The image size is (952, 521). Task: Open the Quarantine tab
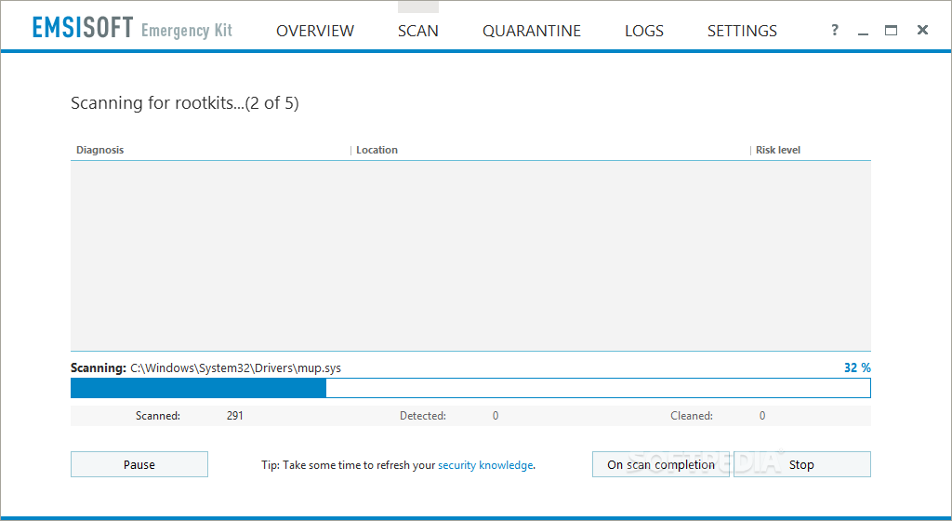click(531, 31)
